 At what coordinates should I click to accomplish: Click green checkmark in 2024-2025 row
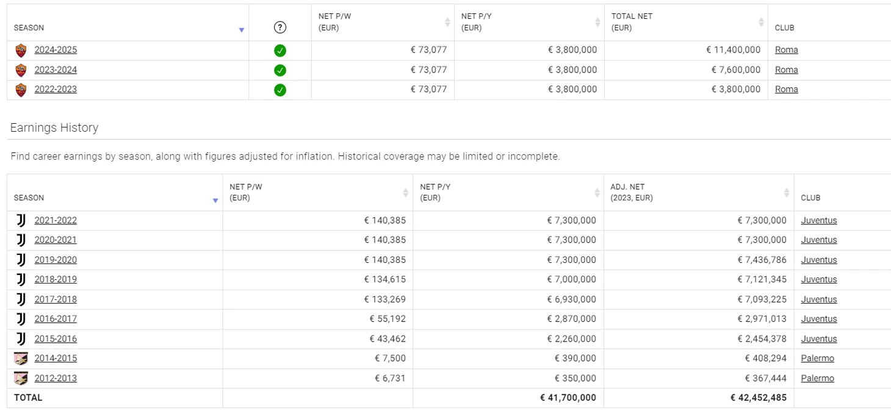point(280,51)
